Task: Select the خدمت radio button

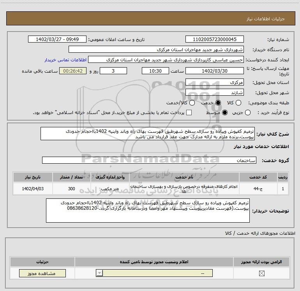Action: 218,103
